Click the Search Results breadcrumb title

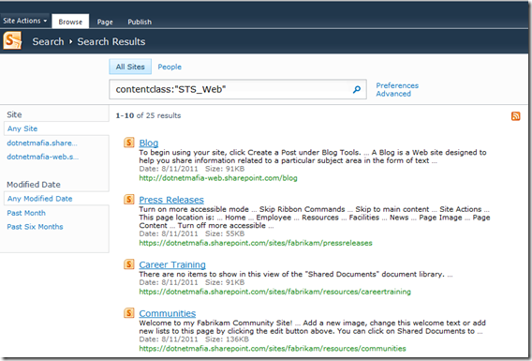click(x=111, y=41)
